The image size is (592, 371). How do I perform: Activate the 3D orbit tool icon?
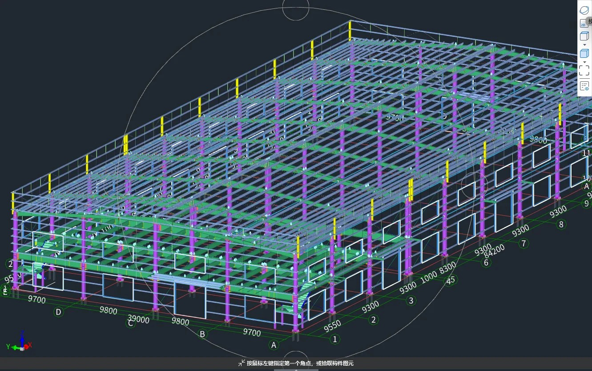point(584,9)
